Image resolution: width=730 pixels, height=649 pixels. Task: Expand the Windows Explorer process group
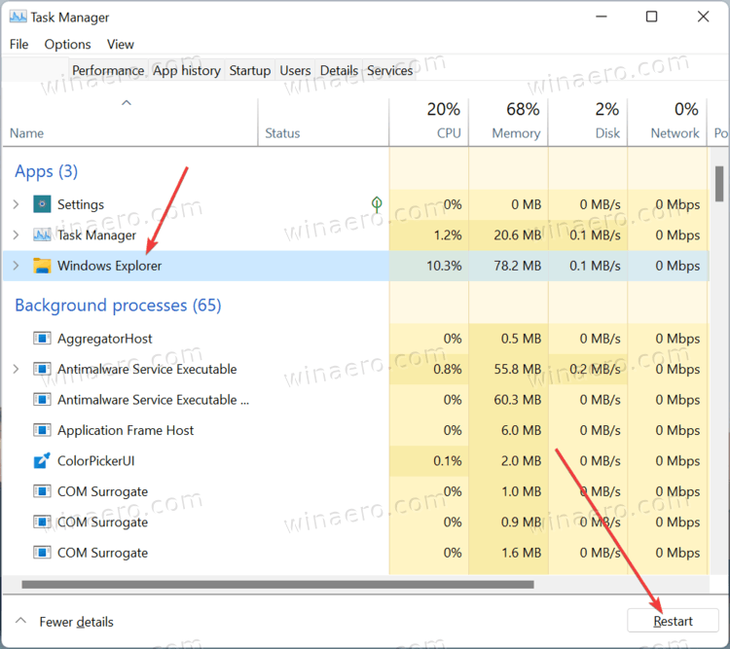click(16, 266)
